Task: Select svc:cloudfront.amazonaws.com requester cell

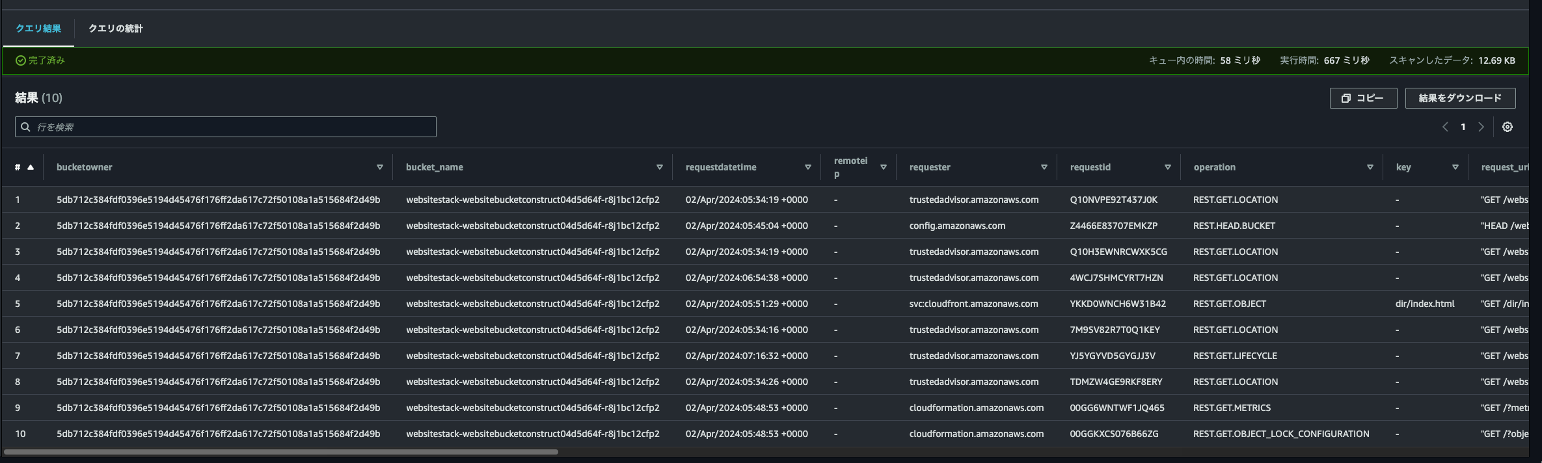Action: 973,304
